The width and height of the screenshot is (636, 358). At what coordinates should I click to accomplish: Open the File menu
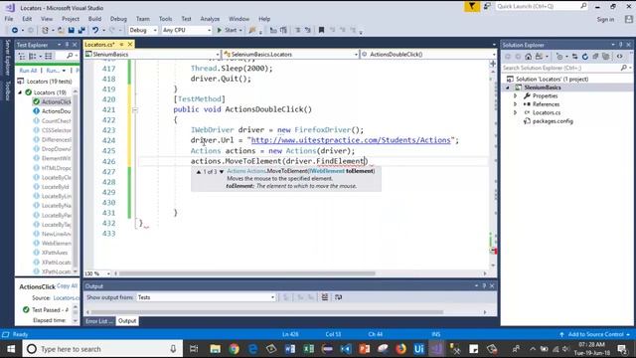coord(9,19)
